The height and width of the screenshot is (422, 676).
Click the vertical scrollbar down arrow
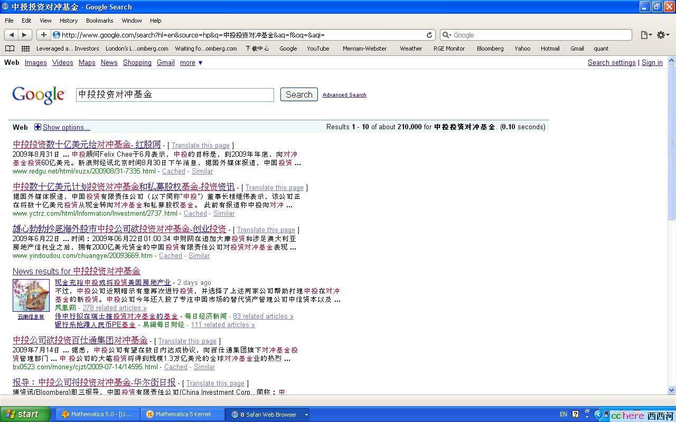(x=671, y=390)
